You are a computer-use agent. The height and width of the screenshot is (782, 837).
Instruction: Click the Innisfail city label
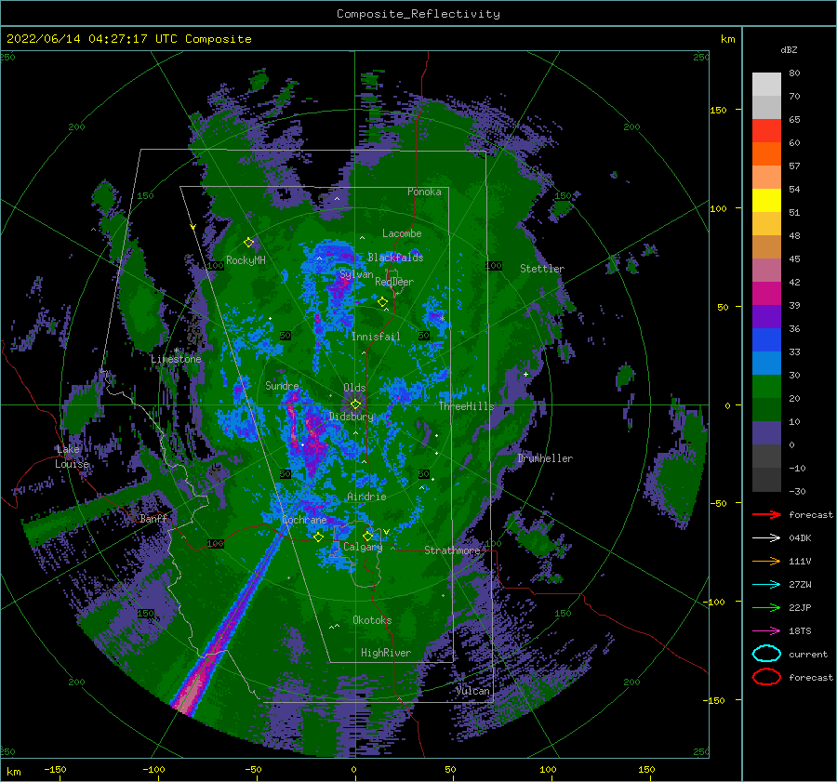376,337
